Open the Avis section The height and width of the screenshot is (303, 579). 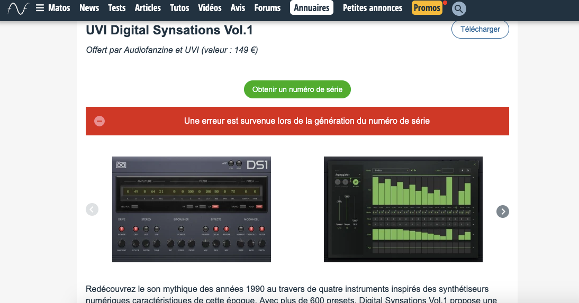coord(238,8)
